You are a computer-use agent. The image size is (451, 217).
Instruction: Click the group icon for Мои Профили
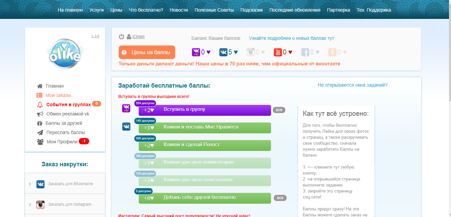click(40, 142)
